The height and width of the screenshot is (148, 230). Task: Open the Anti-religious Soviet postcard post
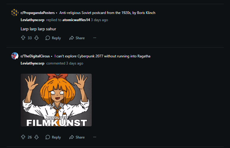[x=107, y=13]
